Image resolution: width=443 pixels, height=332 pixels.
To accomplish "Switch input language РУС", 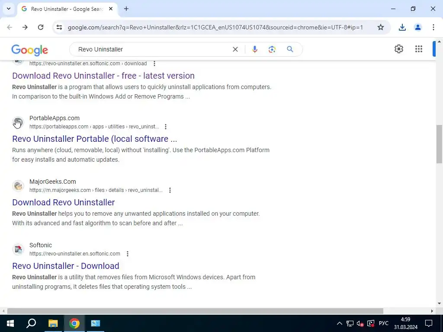I will click(x=383, y=323).
